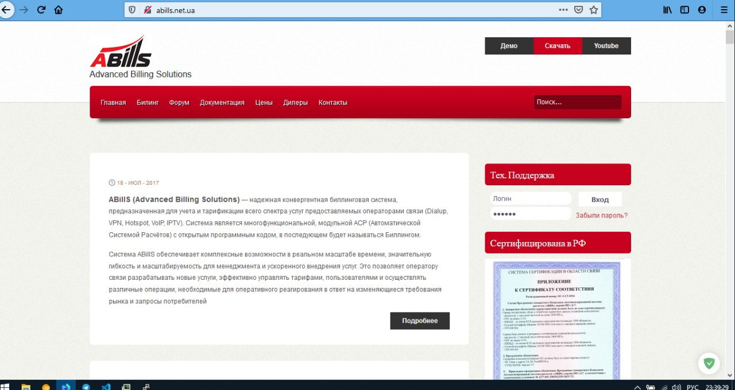Click the password field with dots

[531, 214]
